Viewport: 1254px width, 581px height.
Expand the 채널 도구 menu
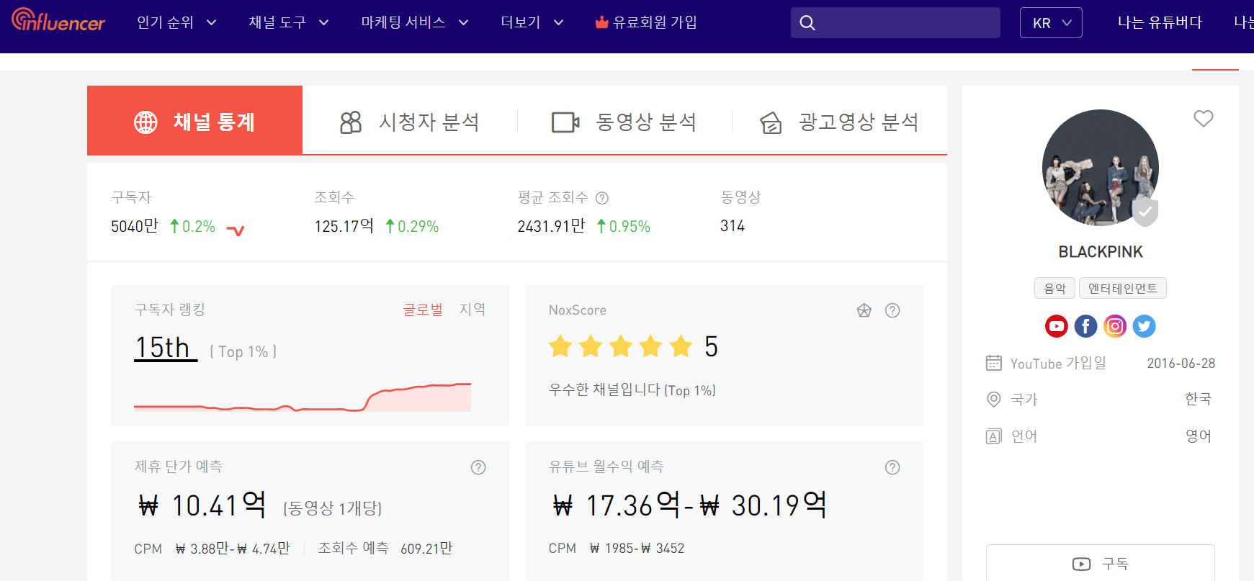(x=289, y=22)
